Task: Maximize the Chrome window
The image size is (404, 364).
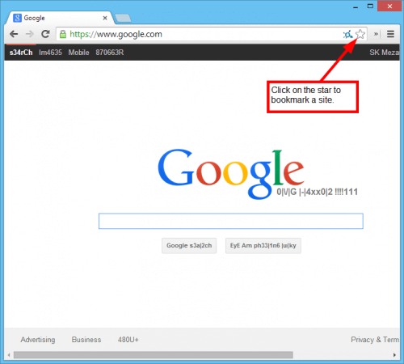Action: tap(370, 6)
